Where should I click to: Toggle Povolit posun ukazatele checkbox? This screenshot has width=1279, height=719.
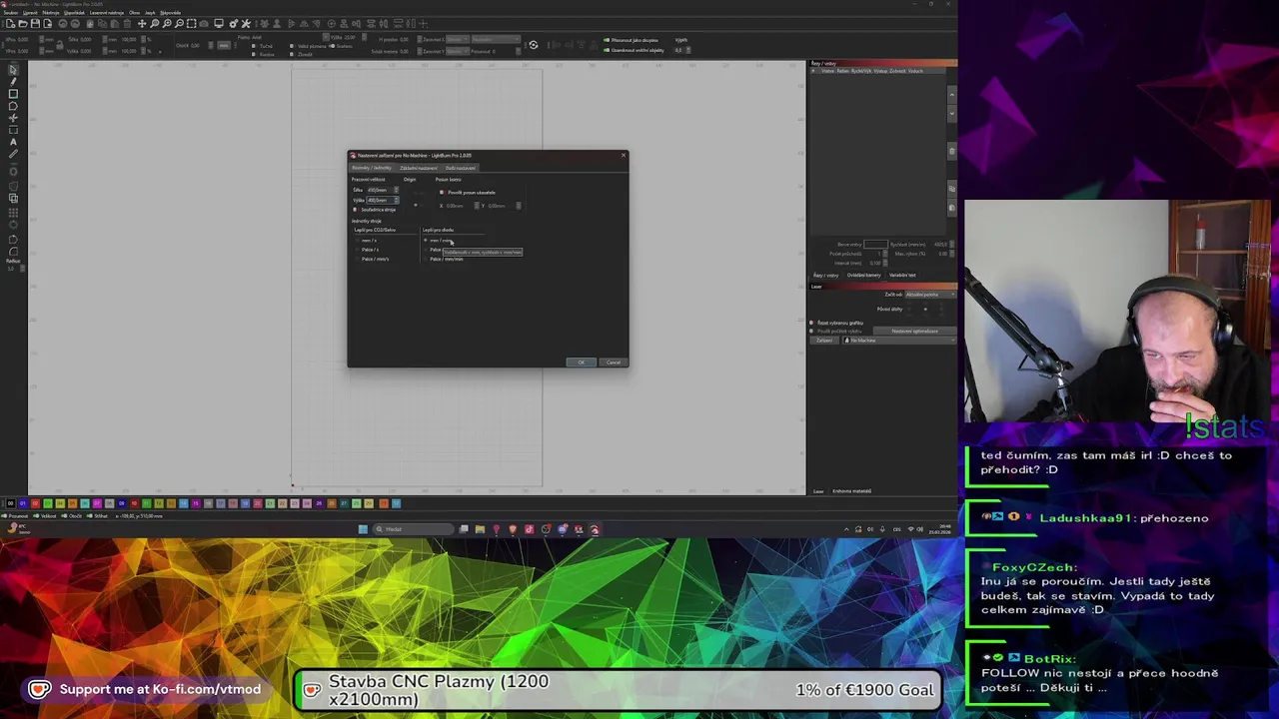point(442,193)
